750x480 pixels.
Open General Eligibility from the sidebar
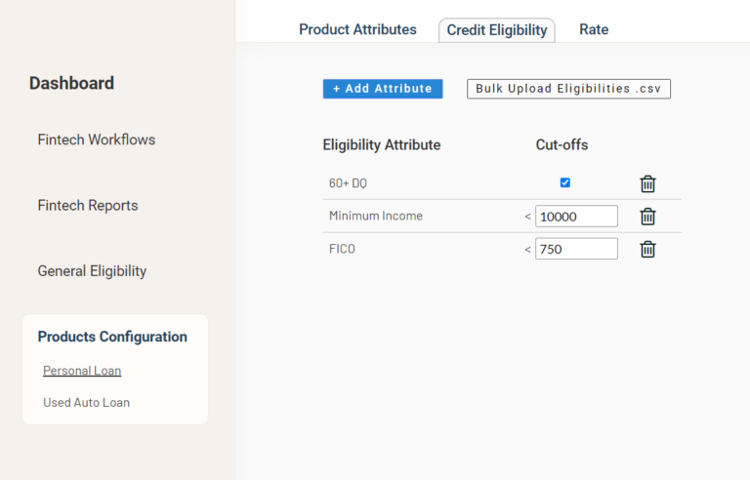[92, 270]
